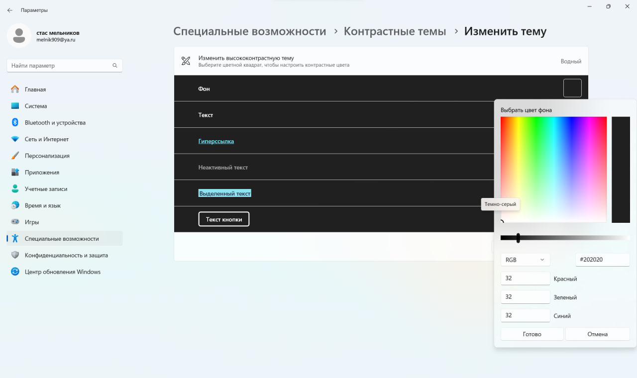
Task: Click the user avatar icon
Action: (x=19, y=36)
